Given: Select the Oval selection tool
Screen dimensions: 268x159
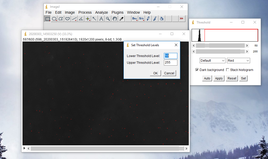Looking at the screenshot, I should pyautogui.click(x=54, y=19).
